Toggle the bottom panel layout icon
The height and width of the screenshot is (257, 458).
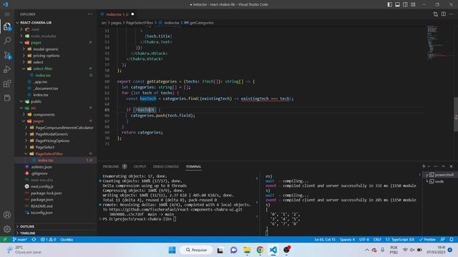click(398, 4)
